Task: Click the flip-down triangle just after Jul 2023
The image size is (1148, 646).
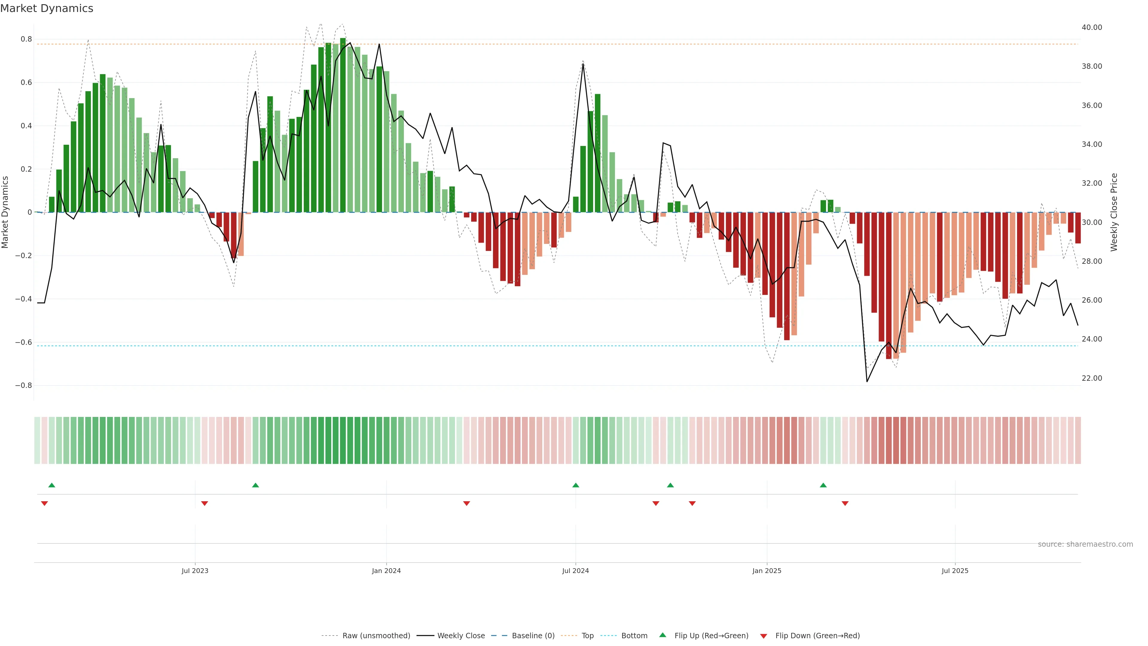Action: tap(204, 503)
